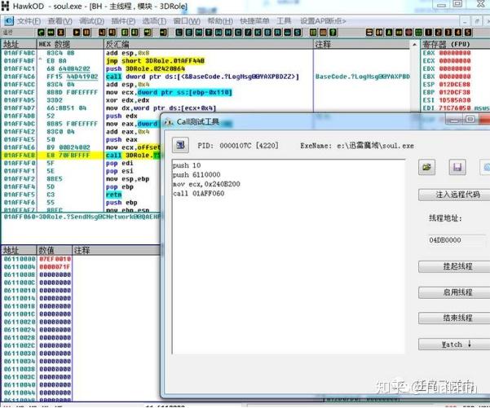Select the jmp short 3DRole.01AFF44B instruction
The height and width of the screenshot is (408, 490).
(155, 61)
